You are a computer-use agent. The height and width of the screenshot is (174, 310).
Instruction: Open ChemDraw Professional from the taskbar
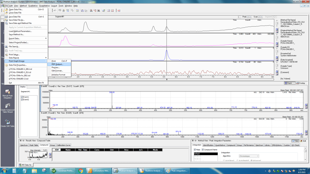[x=62, y=170]
